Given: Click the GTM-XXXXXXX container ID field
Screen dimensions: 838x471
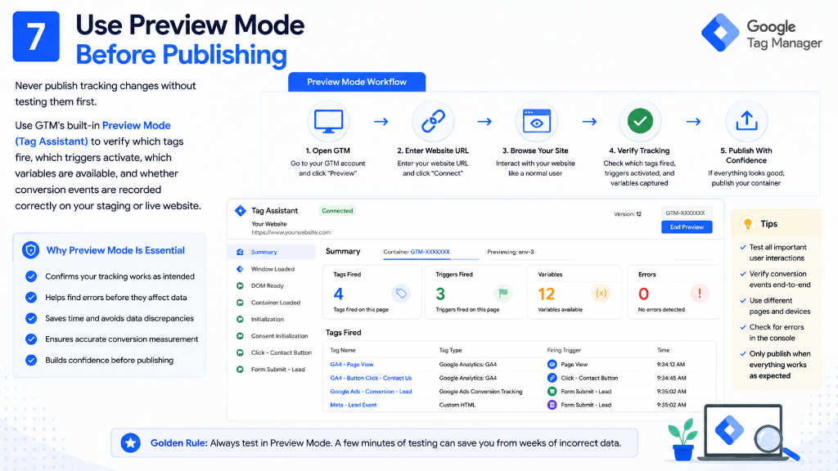Looking at the screenshot, I should click(x=687, y=213).
